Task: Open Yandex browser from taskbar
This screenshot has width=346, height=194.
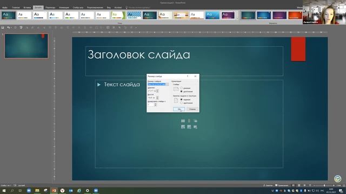Action: click(63, 191)
